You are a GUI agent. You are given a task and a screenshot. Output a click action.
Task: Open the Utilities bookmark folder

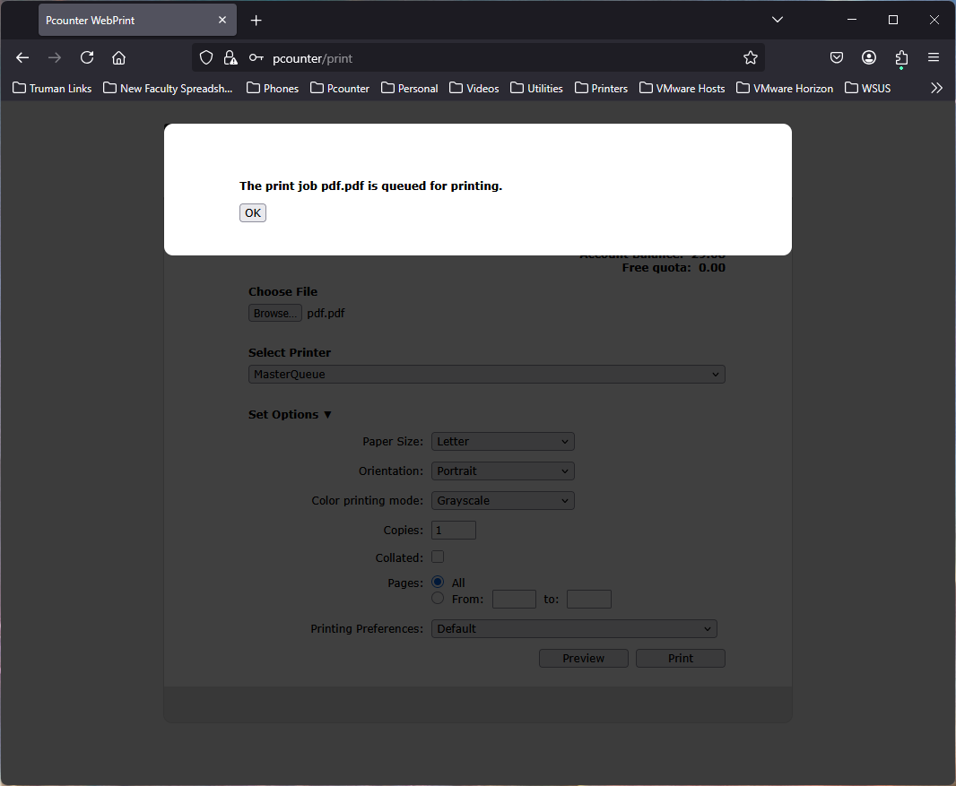click(536, 89)
